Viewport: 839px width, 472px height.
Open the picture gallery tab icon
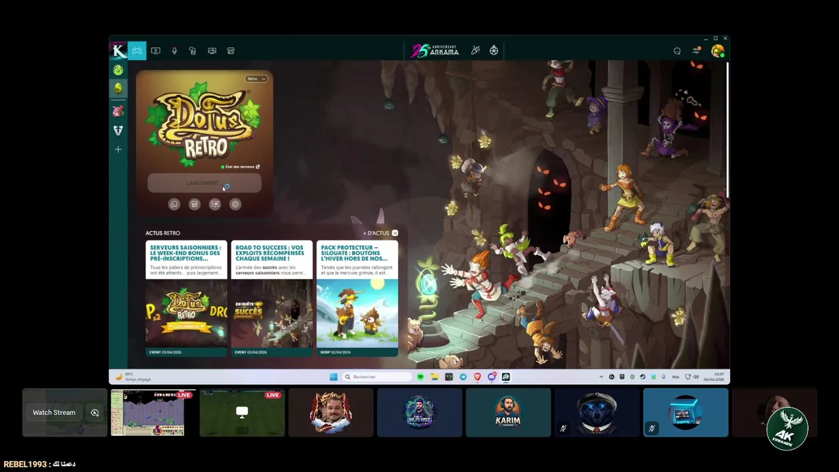point(212,50)
